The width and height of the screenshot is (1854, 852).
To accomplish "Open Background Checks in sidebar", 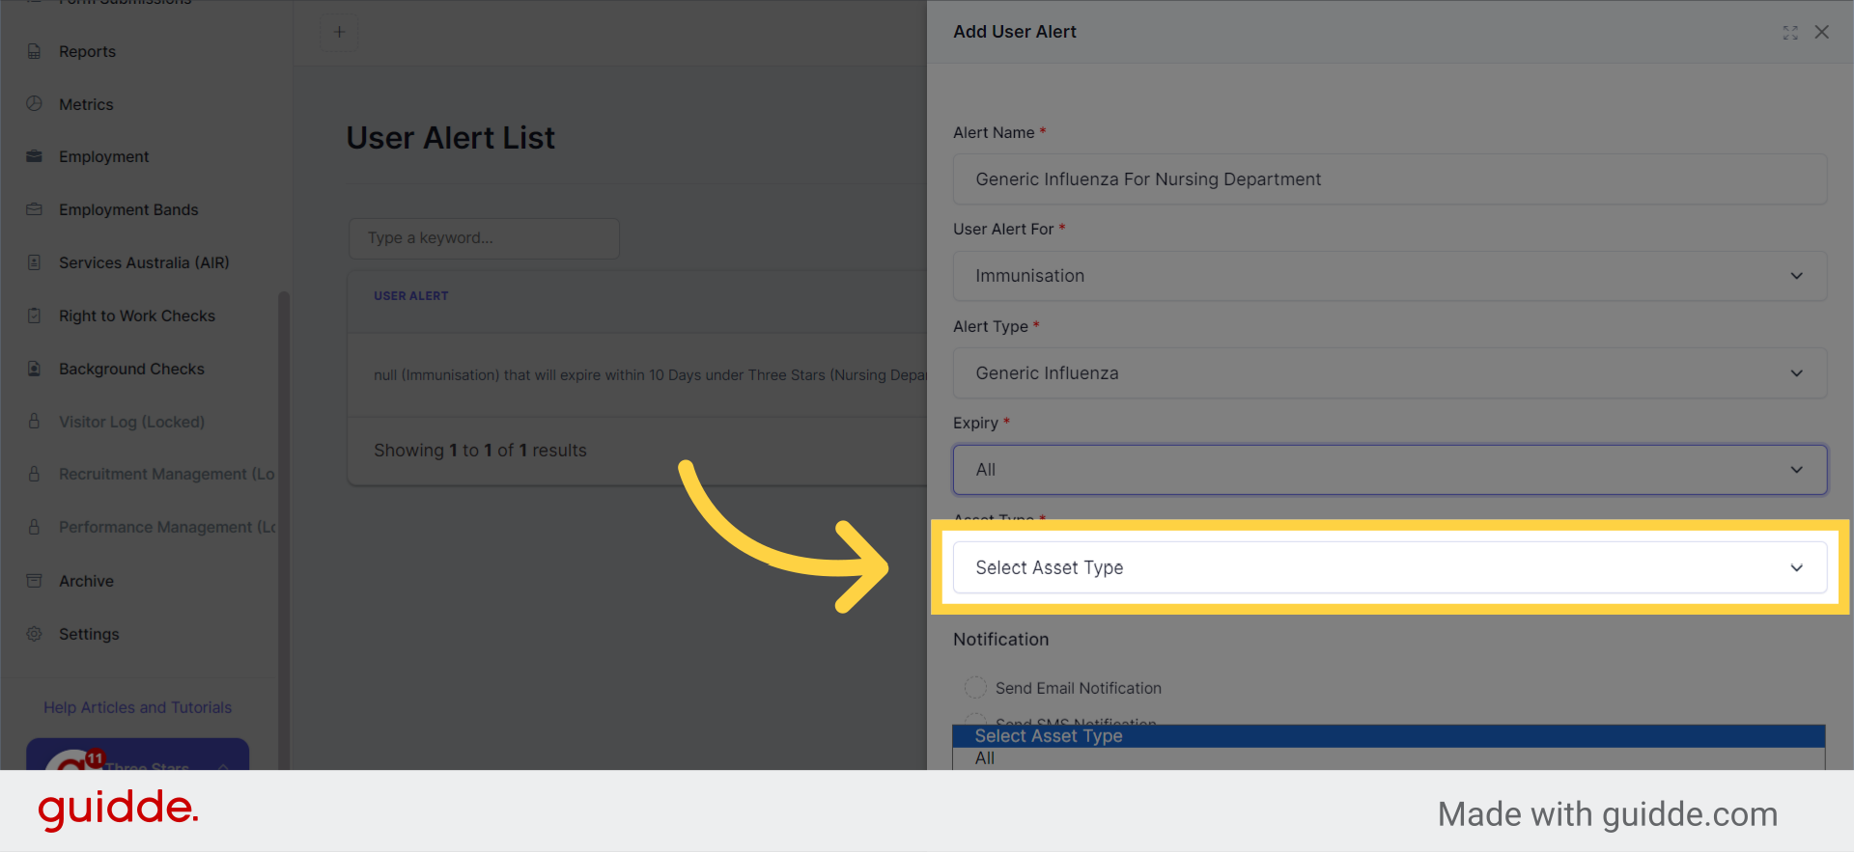I will click(x=131, y=369).
